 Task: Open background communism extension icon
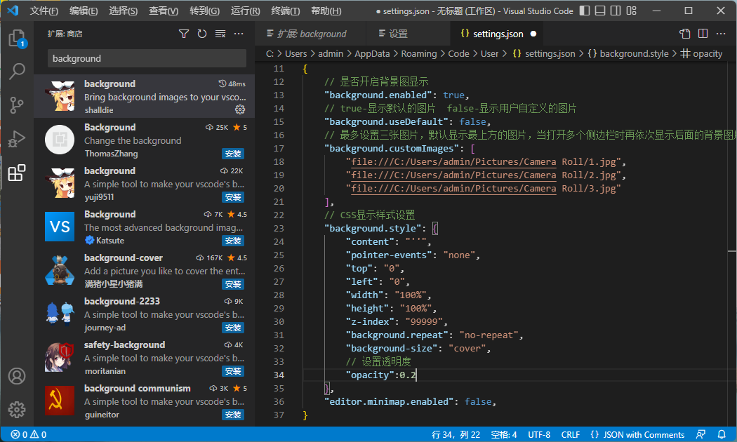(60, 401)
